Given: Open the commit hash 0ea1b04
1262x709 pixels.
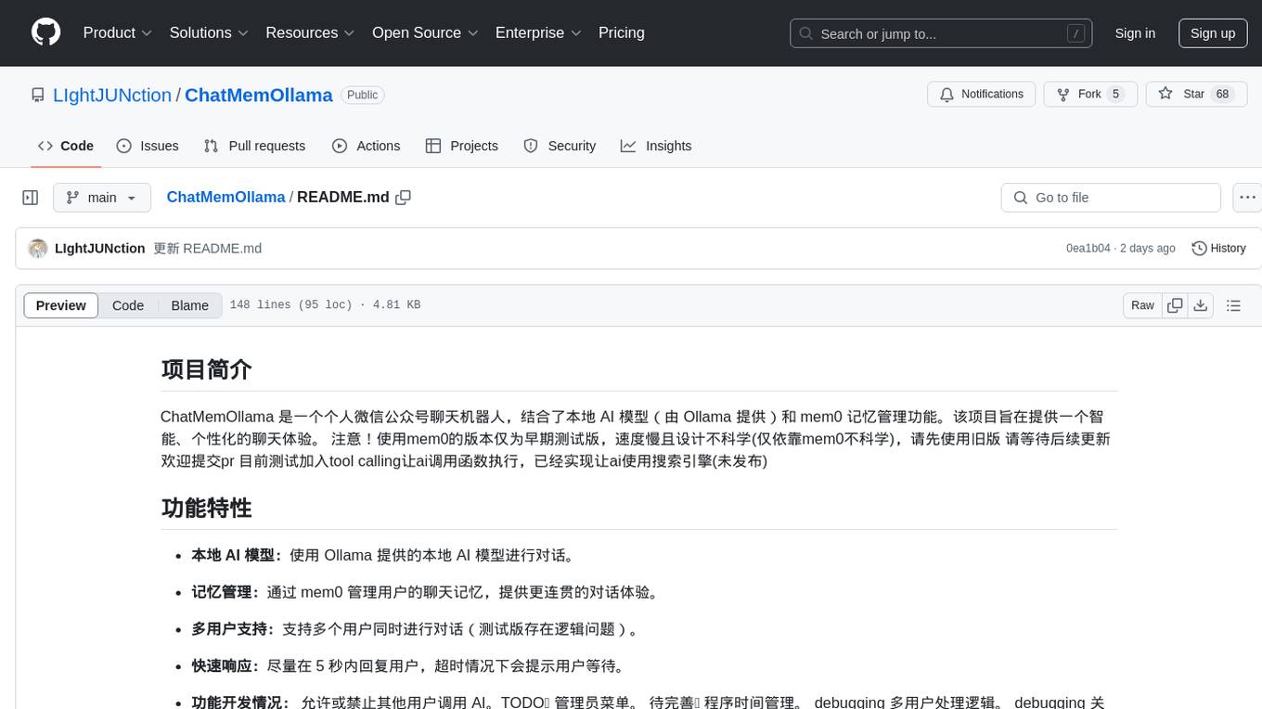Looking at the screenshot, I should [x=1088, y=249].
